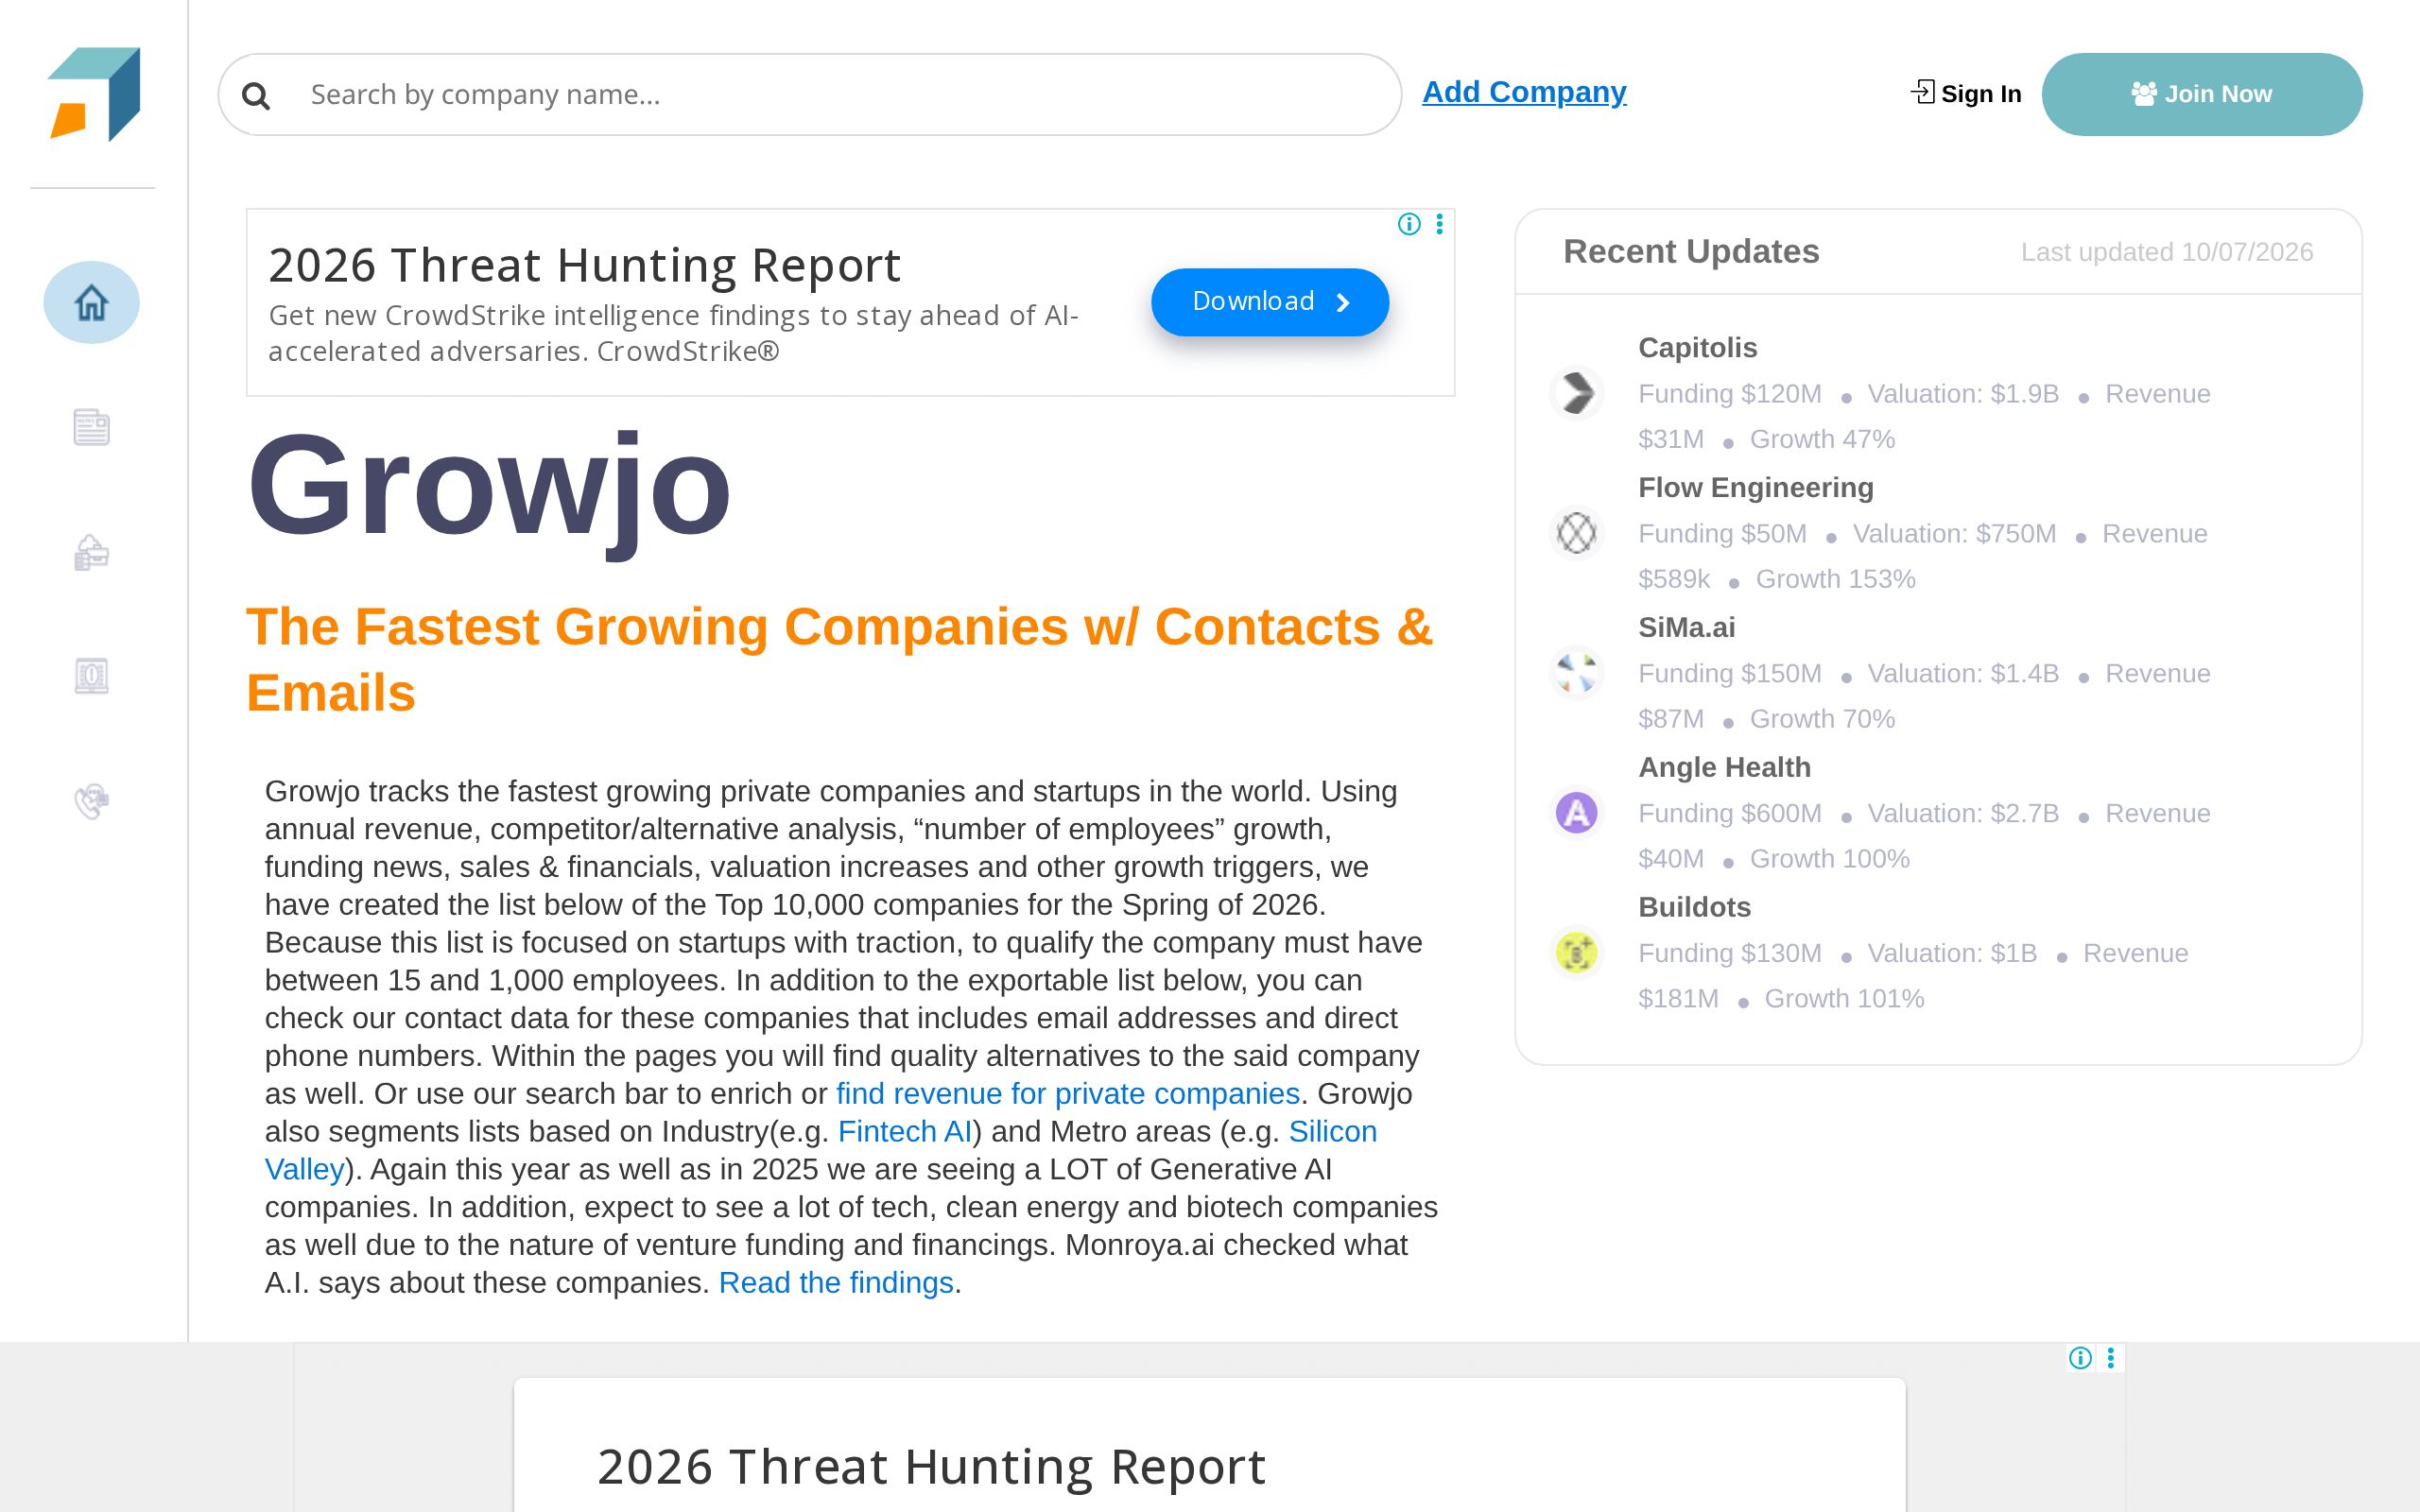Click Download in the Threat Hunting ad
Viewport: 2420px width, 1512px height.
click(1270, 302)
